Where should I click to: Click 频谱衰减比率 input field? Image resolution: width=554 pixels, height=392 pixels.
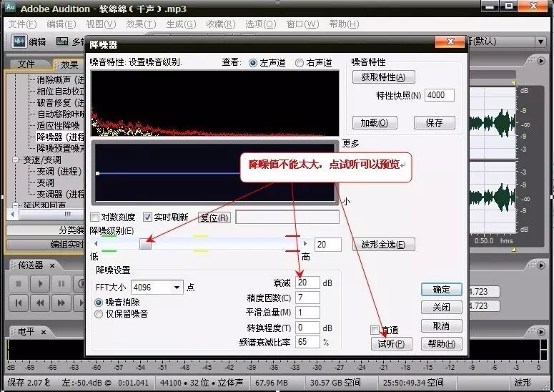pyautogui.click(x=307, y=342)
